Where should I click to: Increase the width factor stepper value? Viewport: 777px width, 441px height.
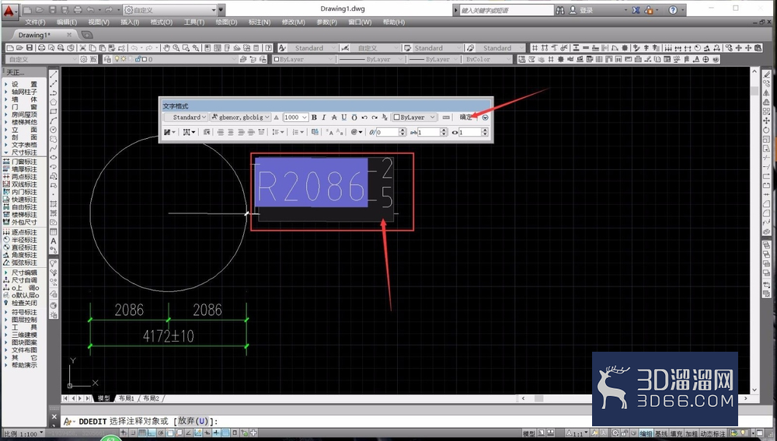coord(485,130)
